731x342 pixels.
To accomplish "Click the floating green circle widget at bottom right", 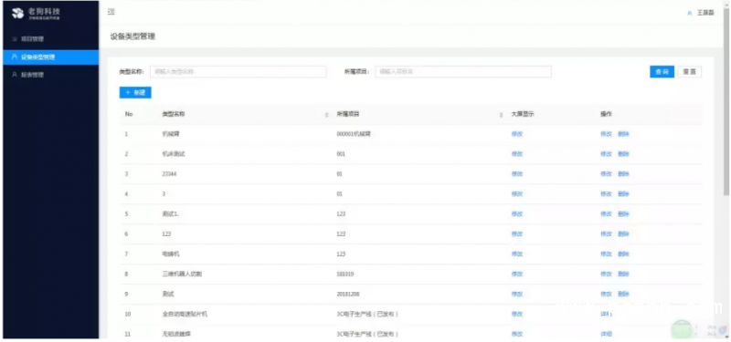I will (x=682, y=329).
